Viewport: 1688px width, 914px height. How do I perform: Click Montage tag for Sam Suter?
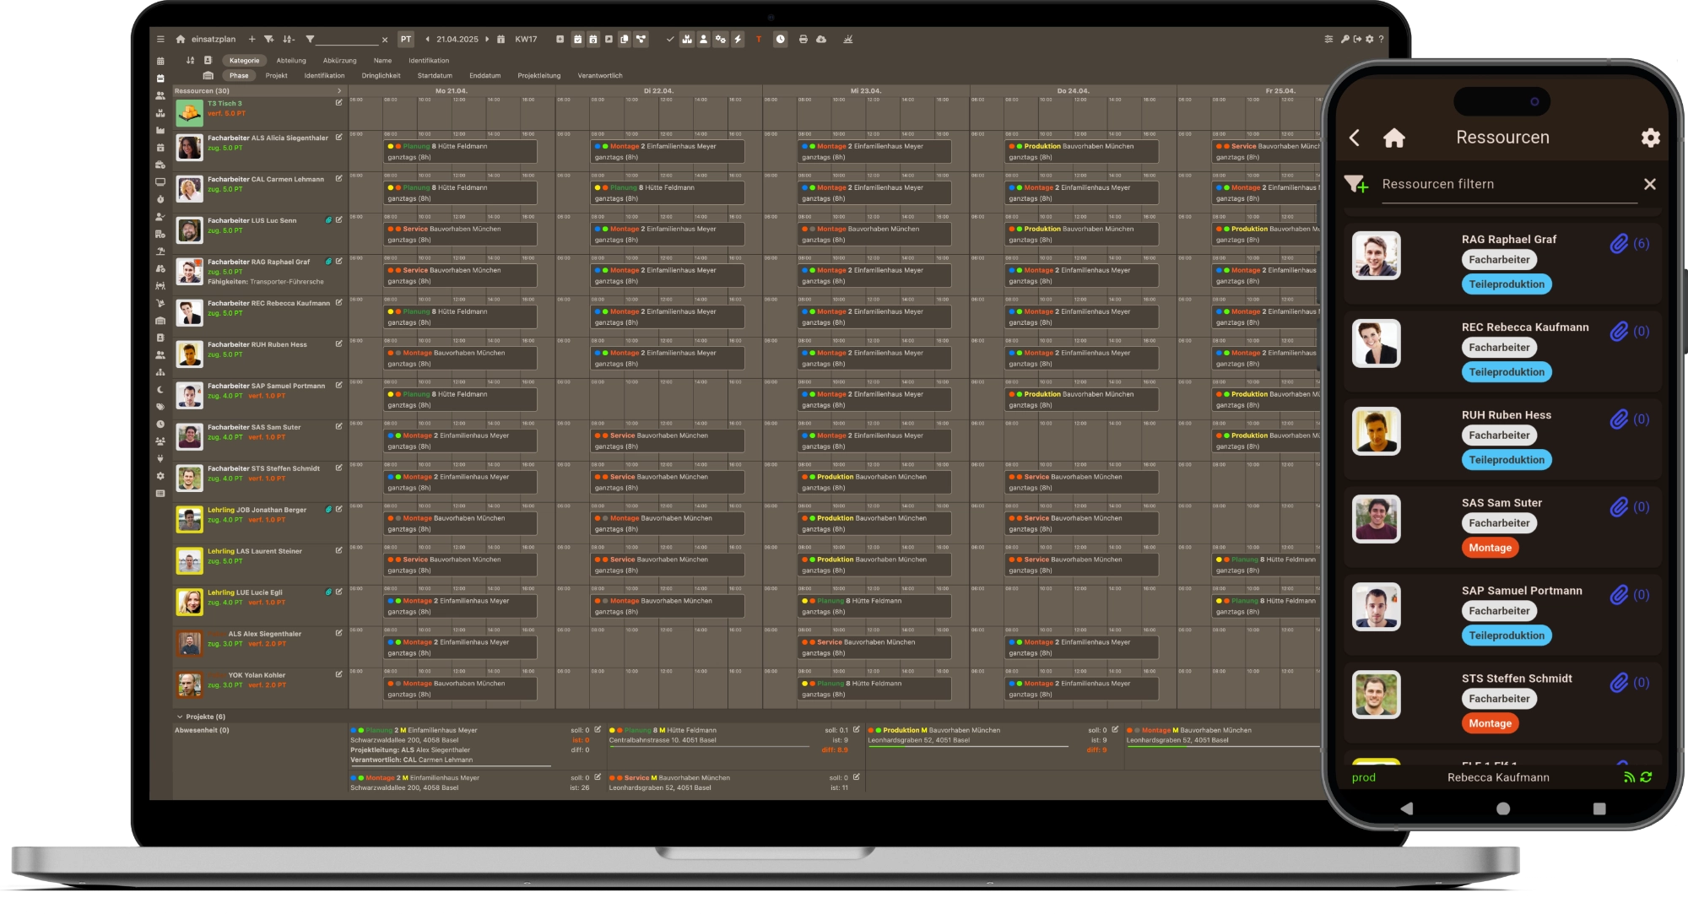tap(1490, 548)
